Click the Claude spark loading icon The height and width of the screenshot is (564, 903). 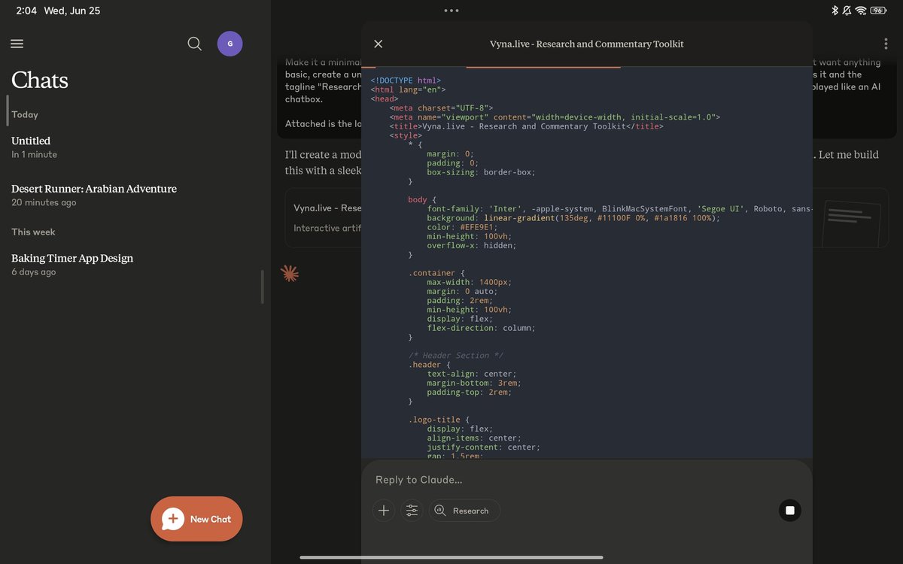pyautogui.click(x=290, y=274)
